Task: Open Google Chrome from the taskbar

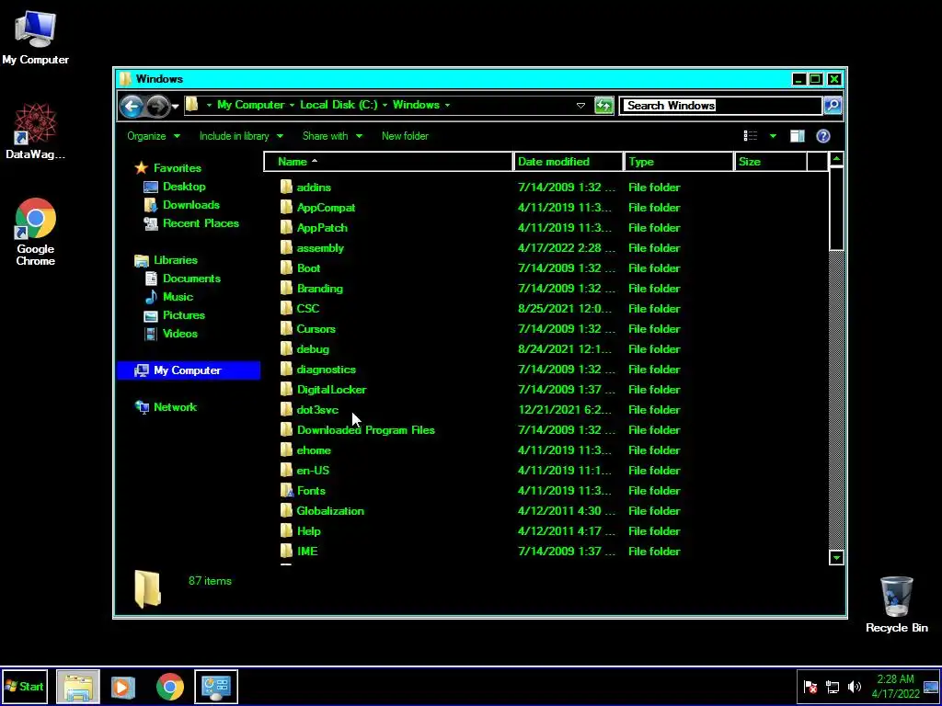Action: pos(170,686)
